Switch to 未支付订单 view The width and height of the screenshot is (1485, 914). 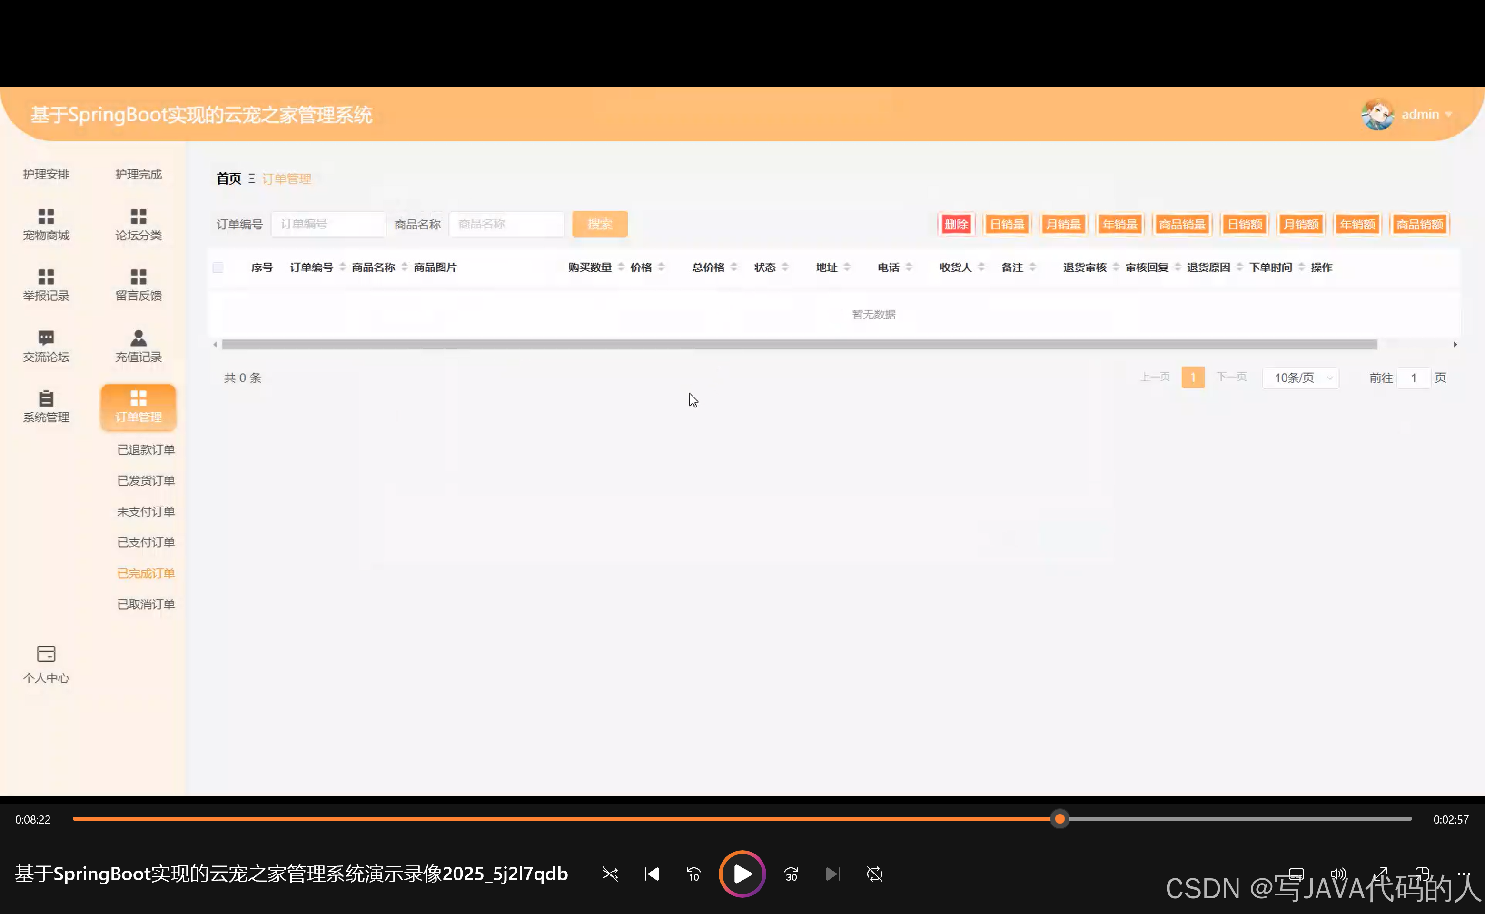[145, 511]
